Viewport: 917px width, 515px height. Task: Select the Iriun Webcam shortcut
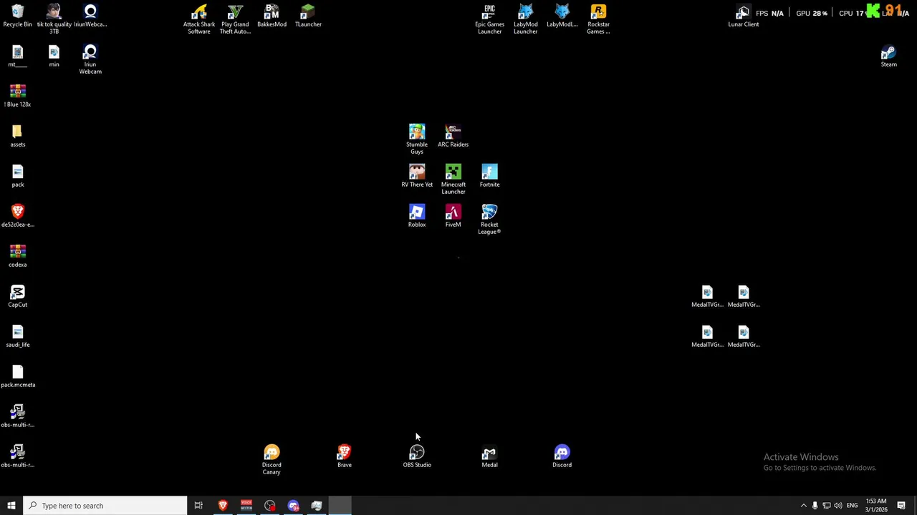pyautogui.click(x=90, y=59)
